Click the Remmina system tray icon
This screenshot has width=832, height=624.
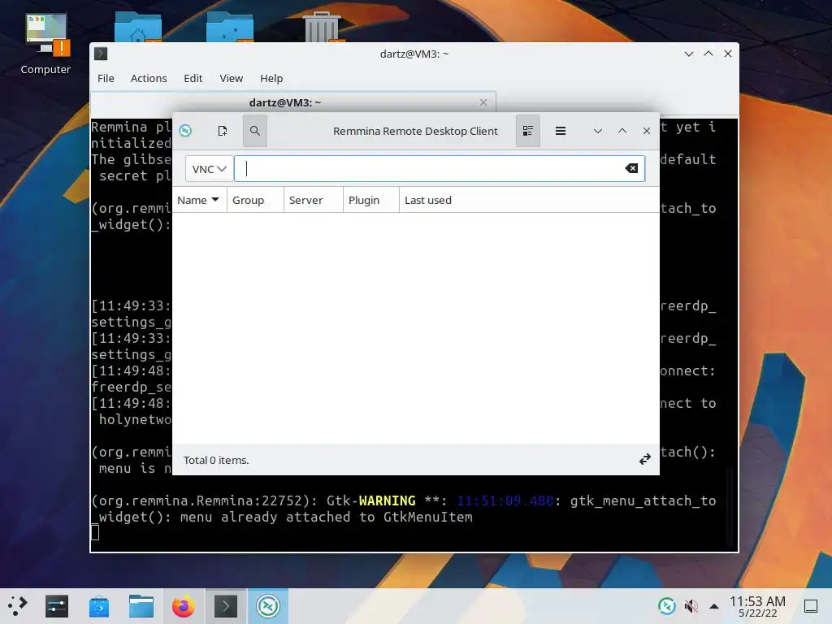(x=667, y=605)
